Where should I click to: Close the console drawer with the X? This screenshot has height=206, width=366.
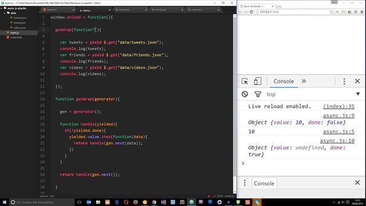357,183
